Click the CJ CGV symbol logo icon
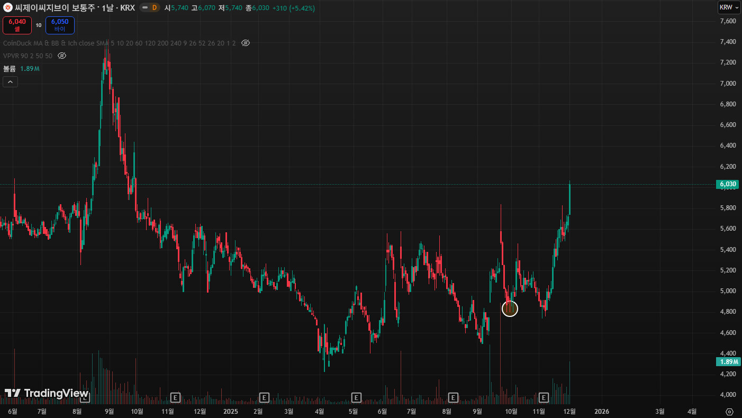Image resolution: width=742 pixels, height=418 pixels. [8, 8]
